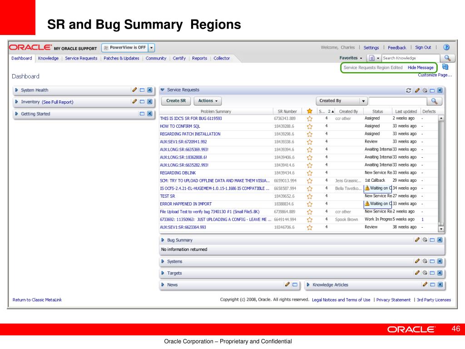Open Bug Summary gear settings icon

coord(425,240)
